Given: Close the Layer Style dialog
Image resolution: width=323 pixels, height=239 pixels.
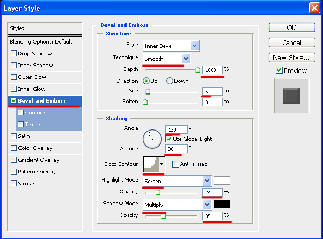Looking at the screenshot, I should 314,8.
